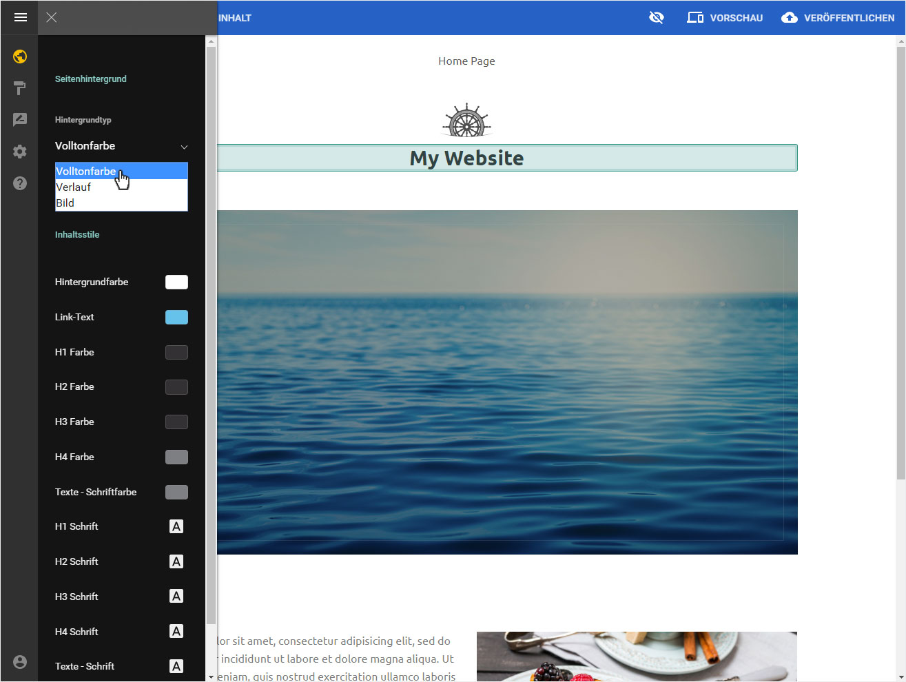Choose the Bild background option
The image size is (906, 682).
[121, 203]
